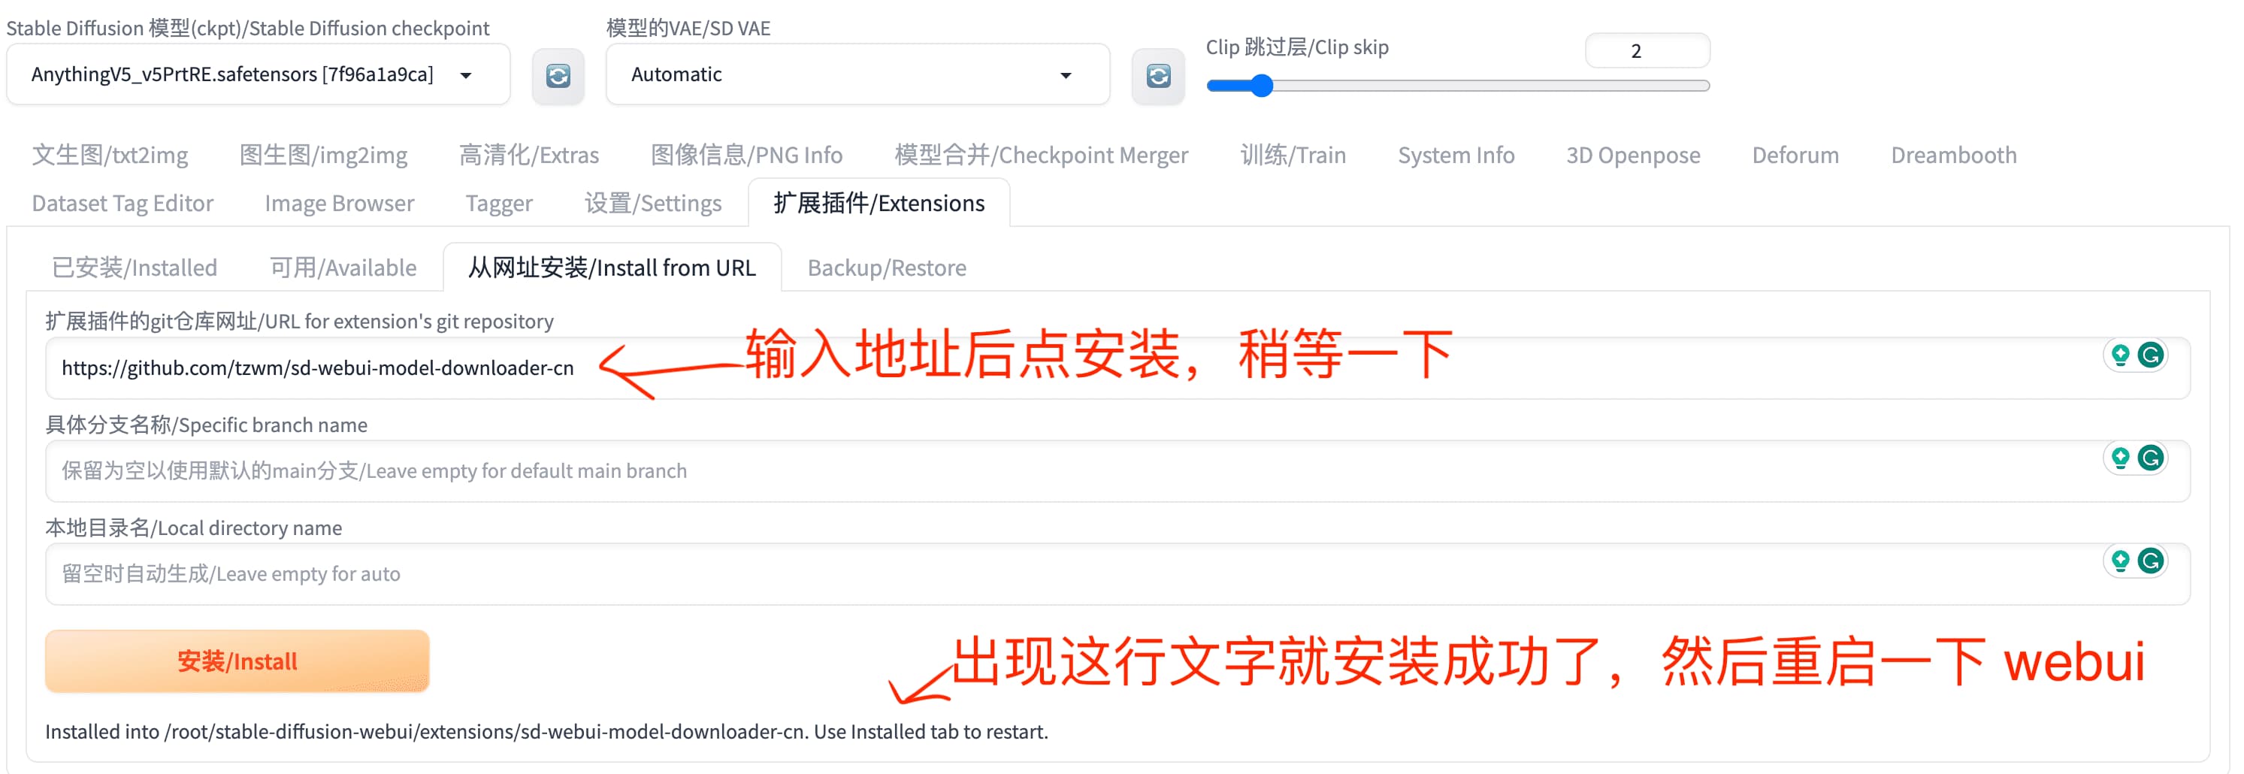Image resolution: width=2244 pixels, height=774 pixels.
Task: Click lightbulb icon in branch name field
Action: click(x=2120, y=457)
